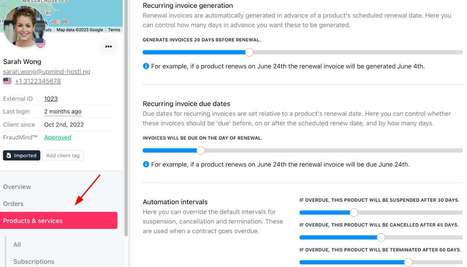Click the US flag badge on avatar
Viewport: 467px width, 267px height.
pos(41,43)
